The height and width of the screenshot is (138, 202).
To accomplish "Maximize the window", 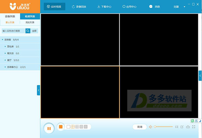I will pyautogui.click(x=193, y=4).
